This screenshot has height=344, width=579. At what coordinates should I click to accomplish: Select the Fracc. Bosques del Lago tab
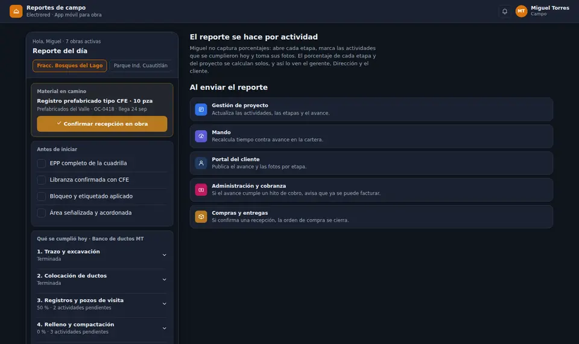point(70,66)
